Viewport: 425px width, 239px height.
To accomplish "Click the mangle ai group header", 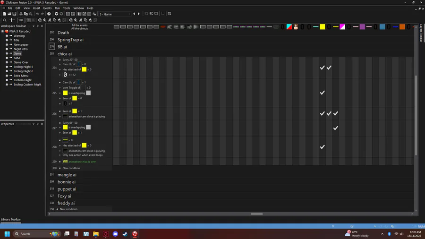I will point(67,175).
